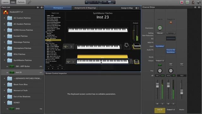Mute the Output 1-2 channel strip

168,104
